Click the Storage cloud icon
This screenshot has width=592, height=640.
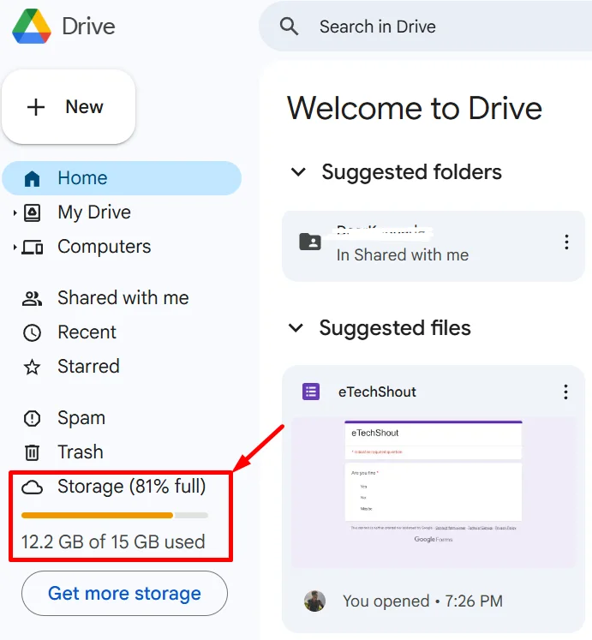pos(33,487)
